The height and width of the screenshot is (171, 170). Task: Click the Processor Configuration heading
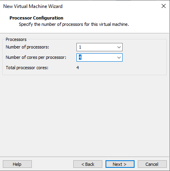[36, 18]
